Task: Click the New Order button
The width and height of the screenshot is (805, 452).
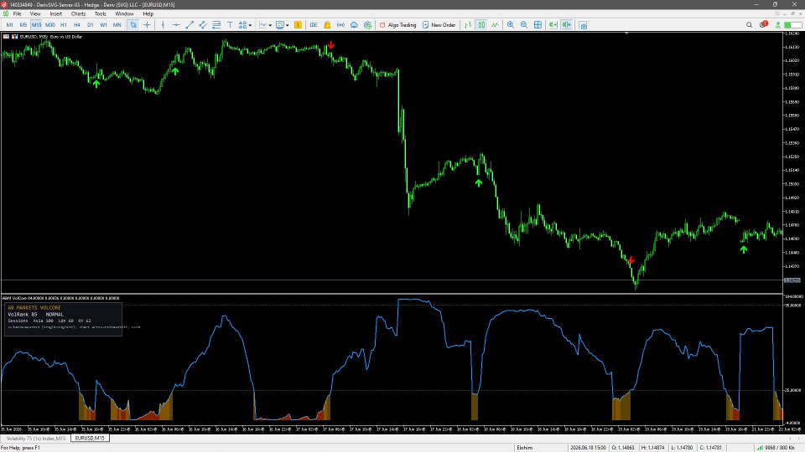Action: coord(439,24)
